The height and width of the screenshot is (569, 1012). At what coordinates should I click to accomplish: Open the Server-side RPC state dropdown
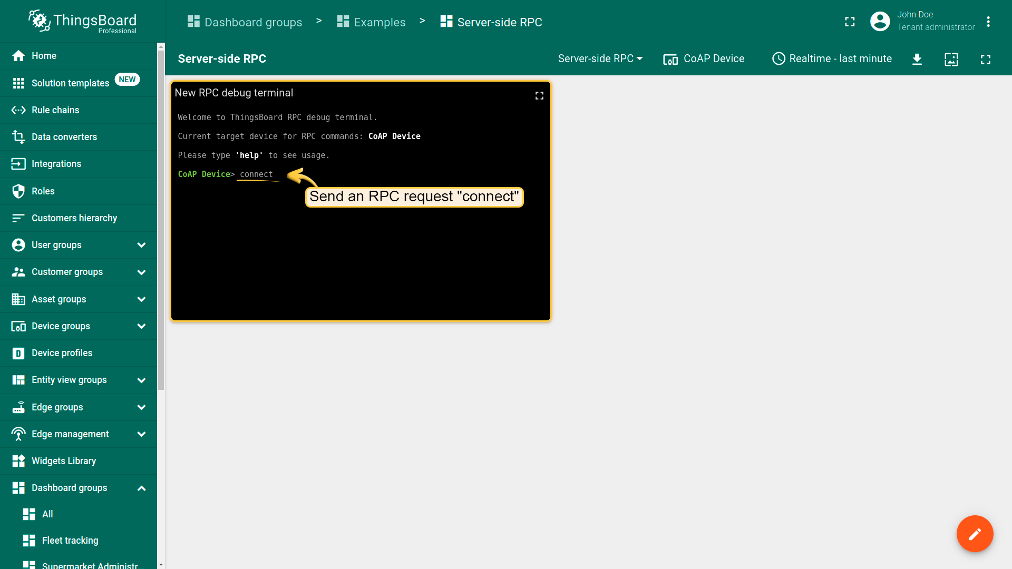point(600,59)
